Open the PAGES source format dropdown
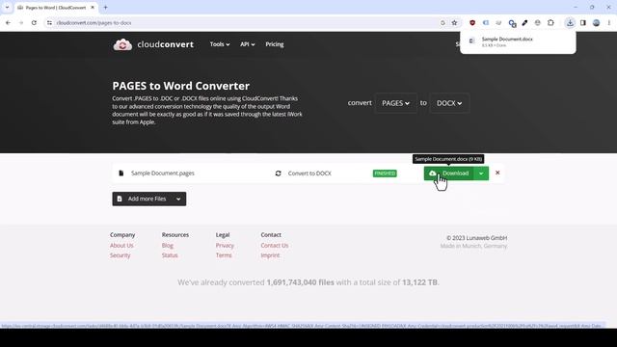The image size is (617, 347). pyautogui.click(x=395, y=103)
